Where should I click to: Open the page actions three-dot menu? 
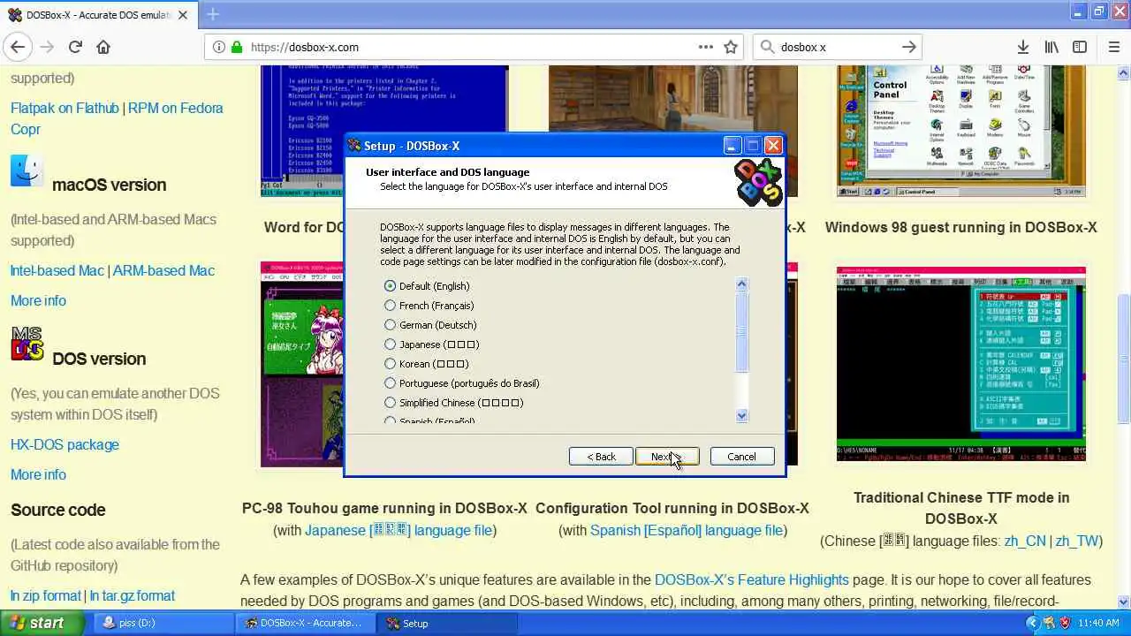pos(705,47)
